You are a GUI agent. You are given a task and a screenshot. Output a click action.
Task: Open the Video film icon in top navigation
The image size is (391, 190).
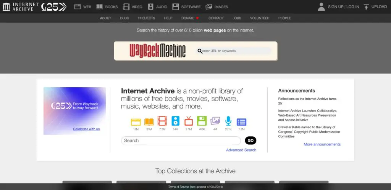pos(126,7)
